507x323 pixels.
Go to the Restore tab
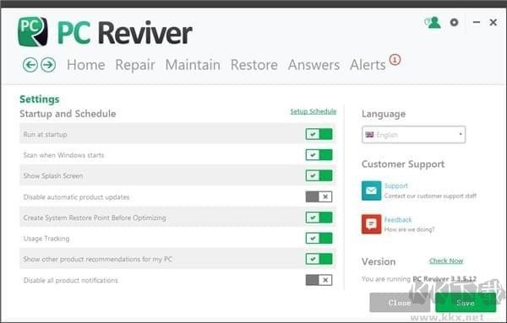(254, 65)
